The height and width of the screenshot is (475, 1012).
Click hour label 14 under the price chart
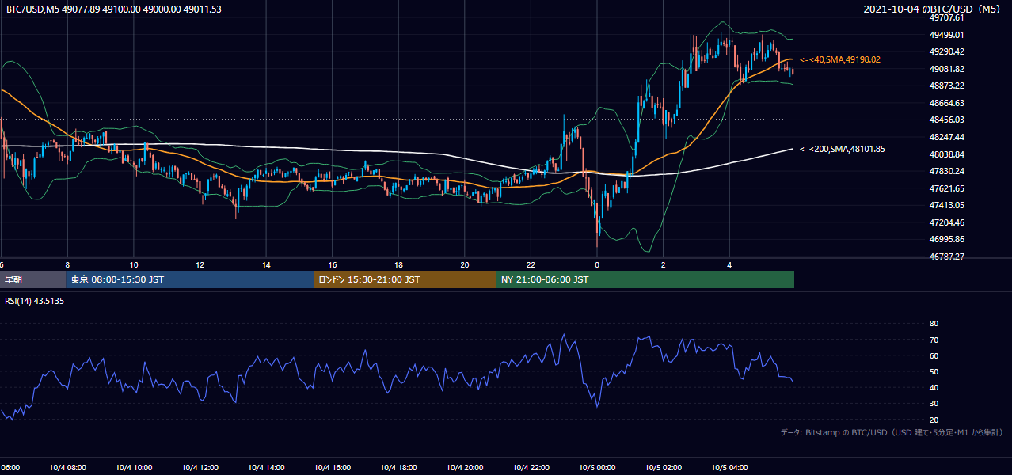(x=267, y=265)
